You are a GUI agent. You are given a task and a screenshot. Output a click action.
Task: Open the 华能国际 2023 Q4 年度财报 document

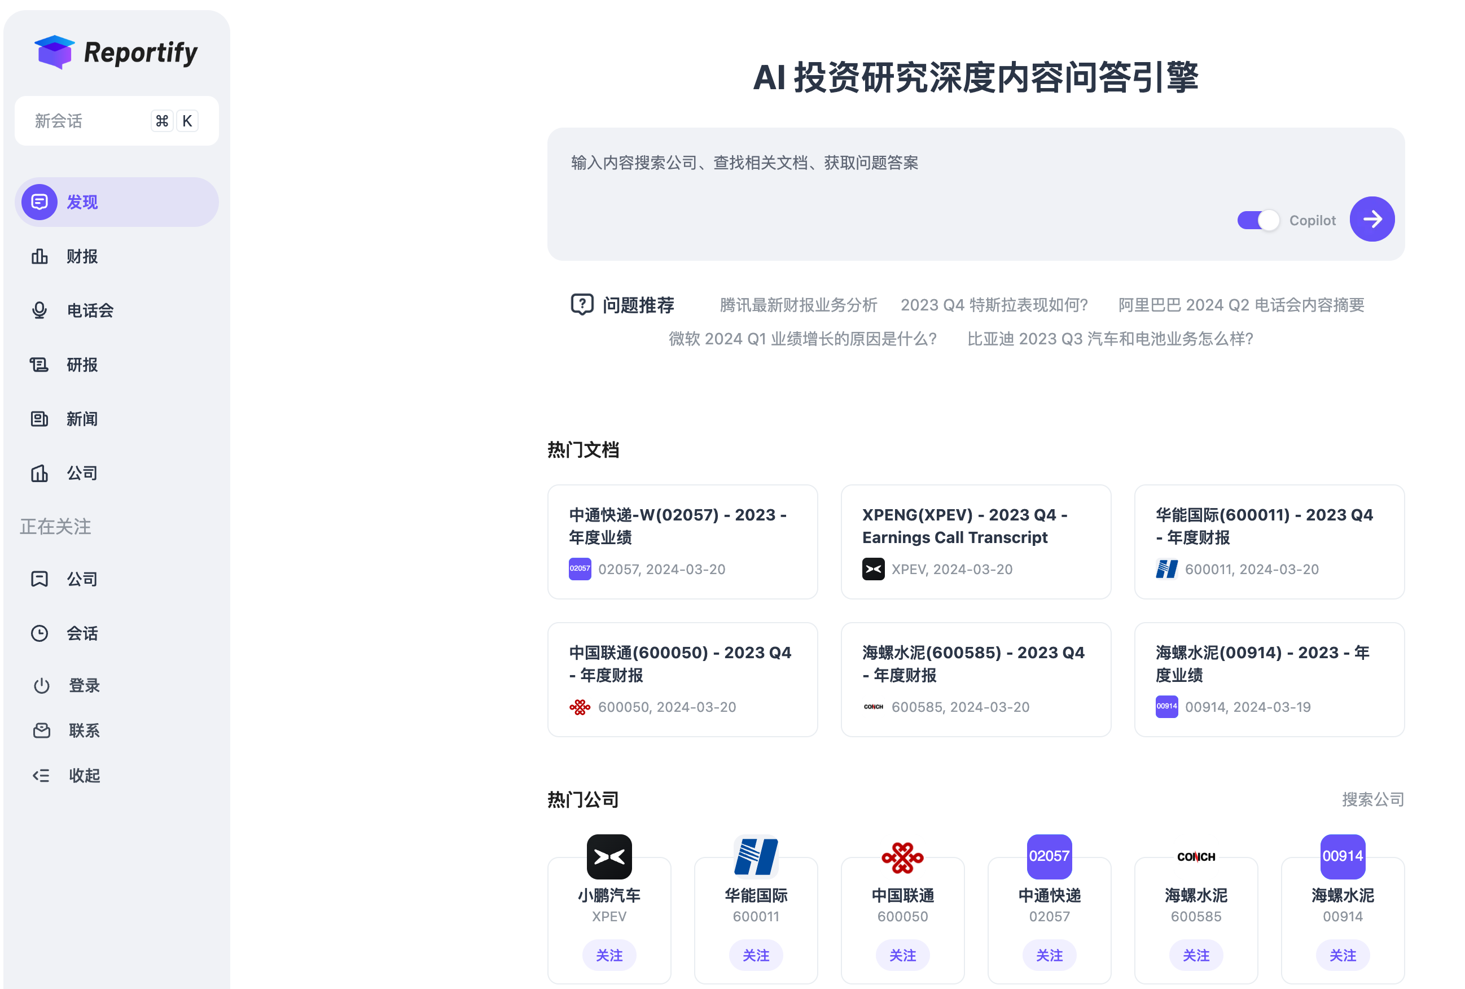[1269, 541]
